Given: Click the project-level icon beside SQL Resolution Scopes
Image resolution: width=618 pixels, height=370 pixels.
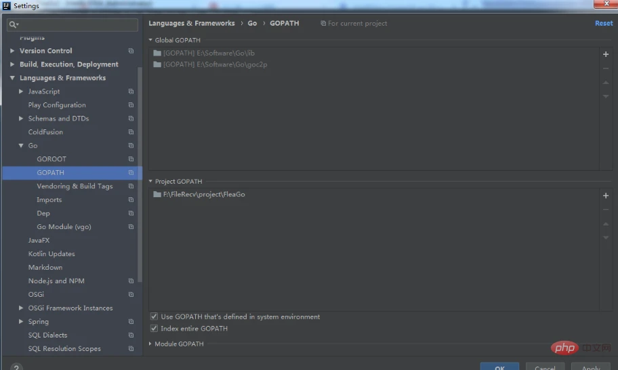Looking at the screenshot, I should pyautogui.click(x=131, y=349).
